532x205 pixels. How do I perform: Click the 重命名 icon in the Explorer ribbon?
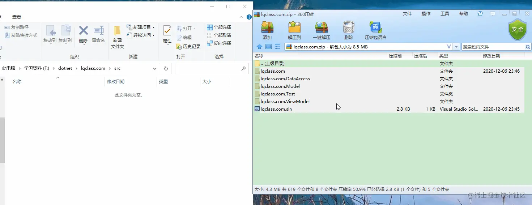point(99,30)
